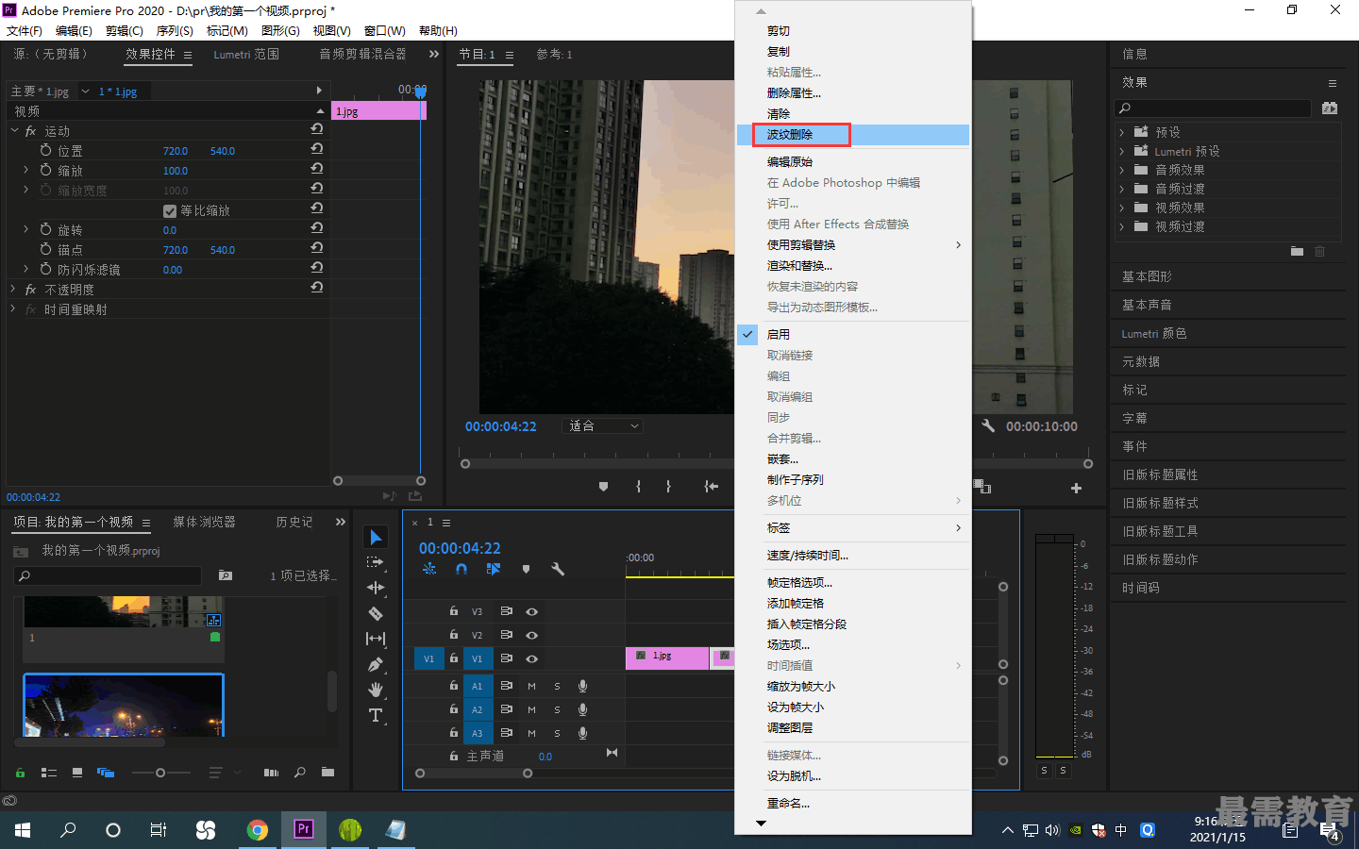
Task: Add marker in program monitor
Action: point(603,487)
